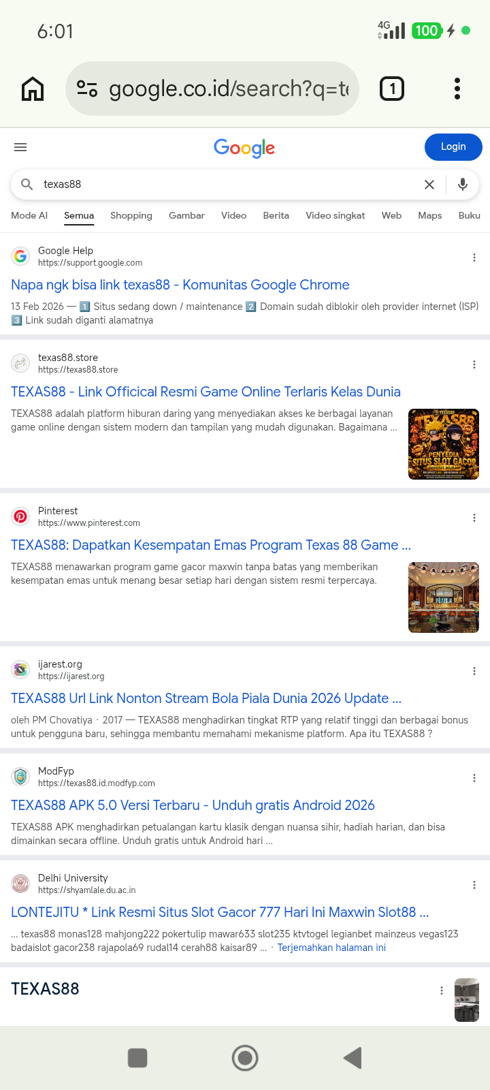Tap Android recent apps square button
The image size is (490, 1090).
[137, 1058]
